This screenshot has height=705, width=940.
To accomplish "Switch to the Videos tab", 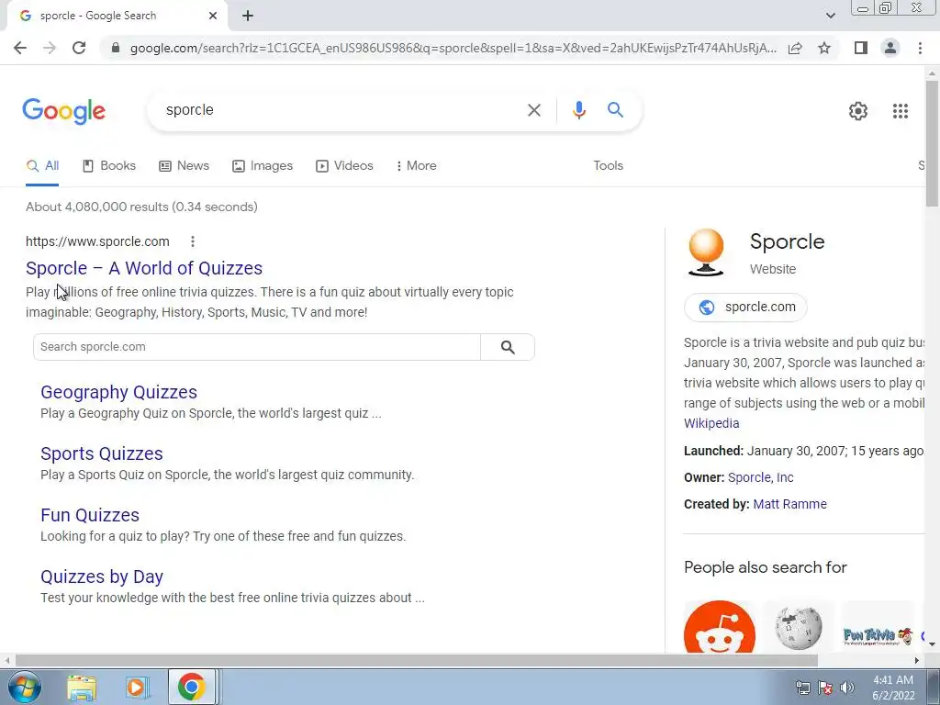I will 345,166.
